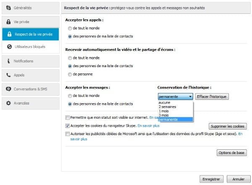Screen dimensions: 252x185
Task: Click the phone handset icon beside Appels
Action: pyautogui.click(x=8, y=75)
